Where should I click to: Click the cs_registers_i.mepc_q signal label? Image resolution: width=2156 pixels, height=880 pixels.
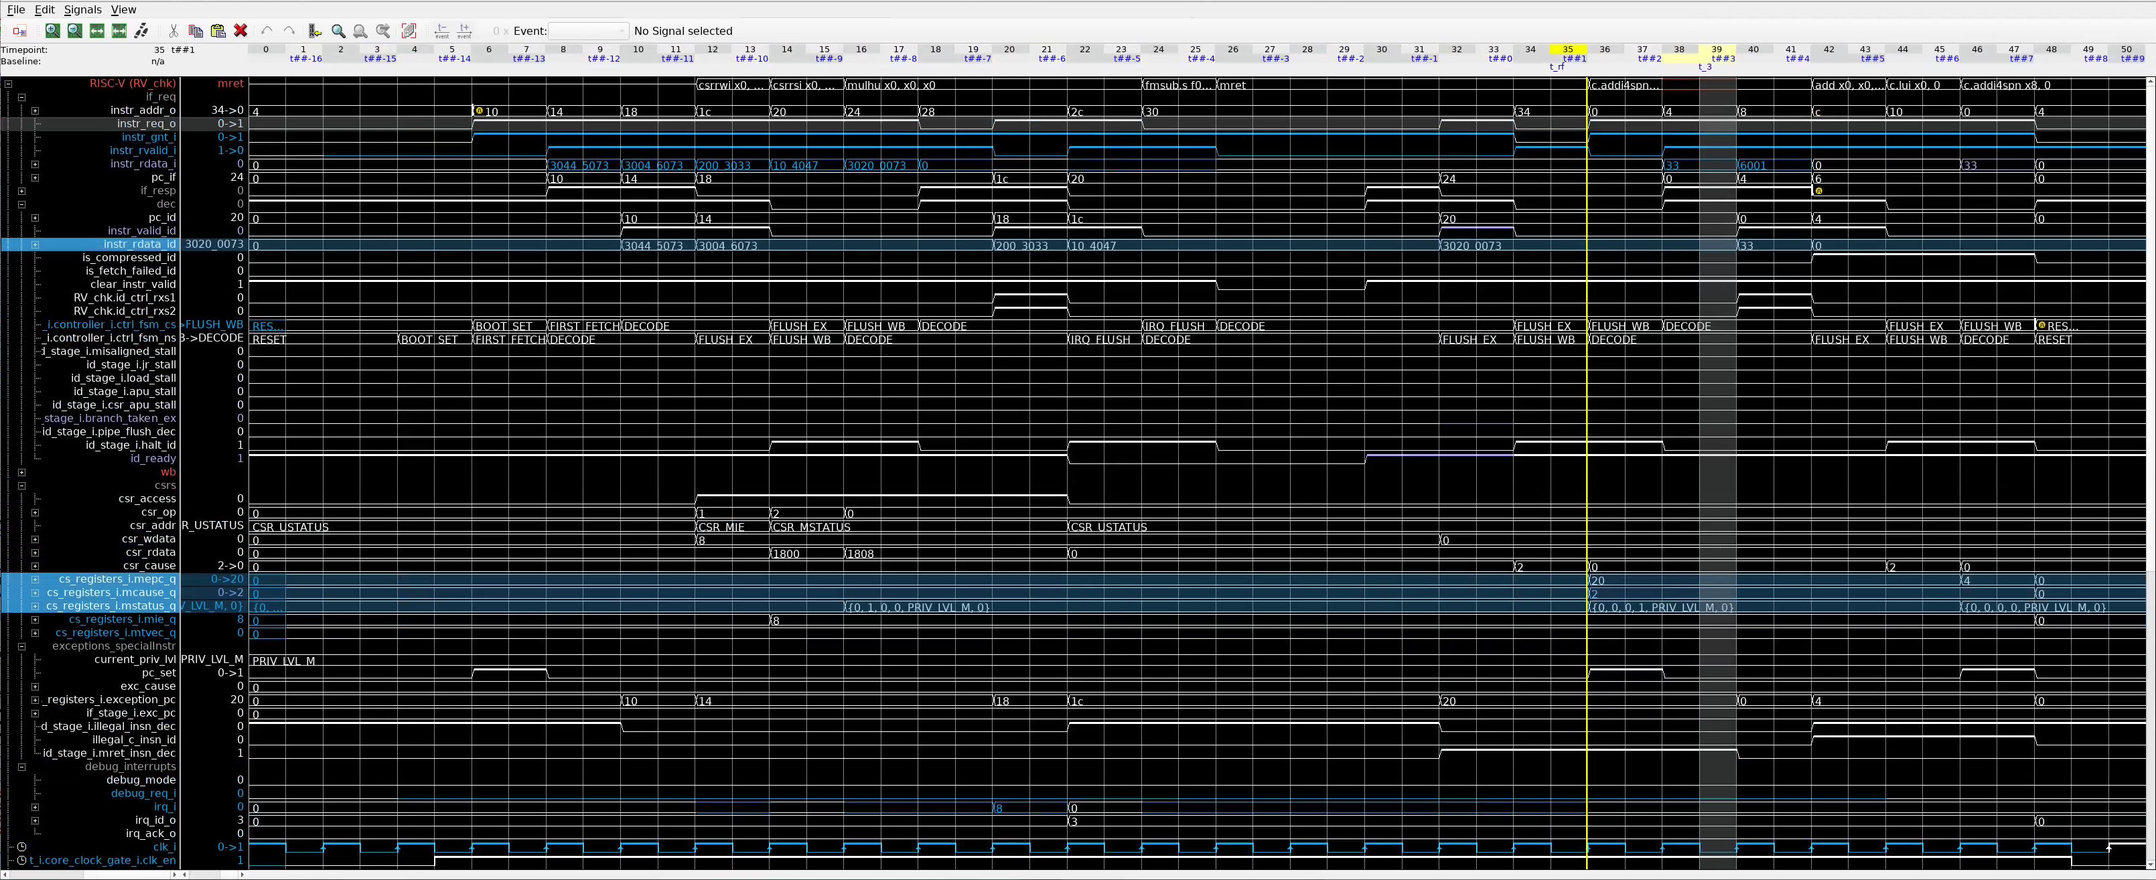[x=117, y=579]
